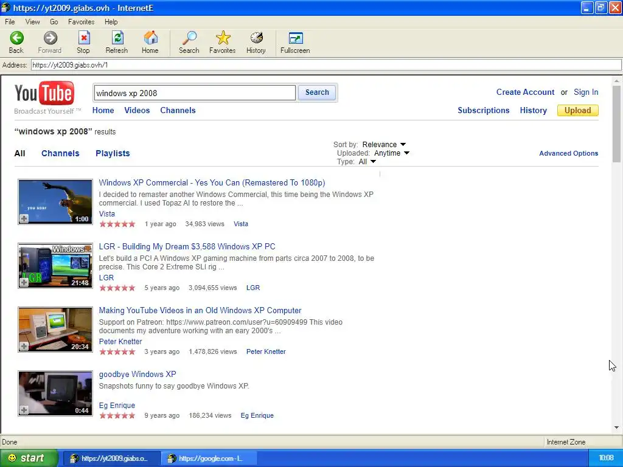Screen dimensions: 623x467
Task: Reload page using the Refresh icon
Action: click(x=117, y=42)
